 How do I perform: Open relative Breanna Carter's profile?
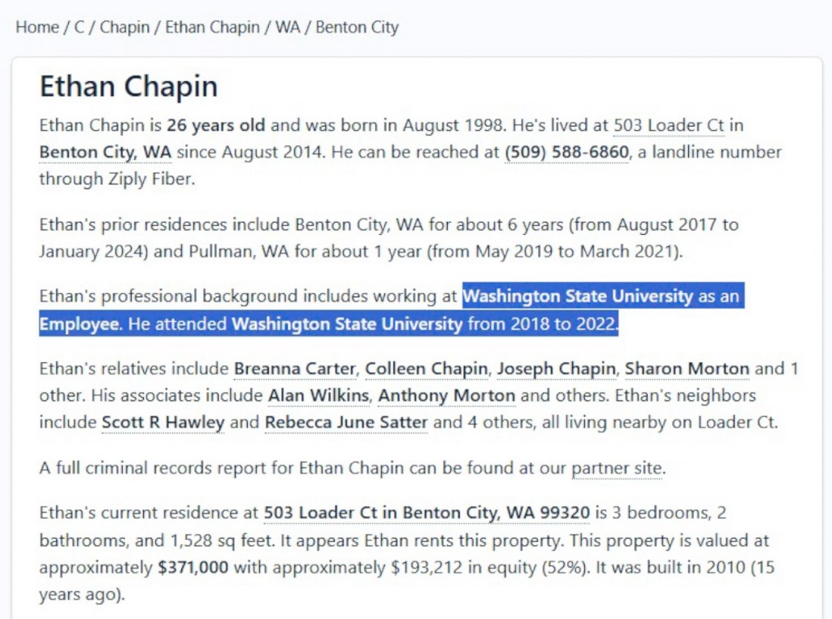click(x=295, y=369)
